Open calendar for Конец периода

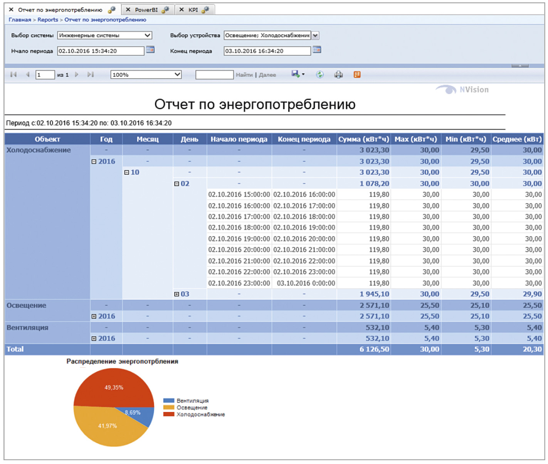click(x=317, y=50)
